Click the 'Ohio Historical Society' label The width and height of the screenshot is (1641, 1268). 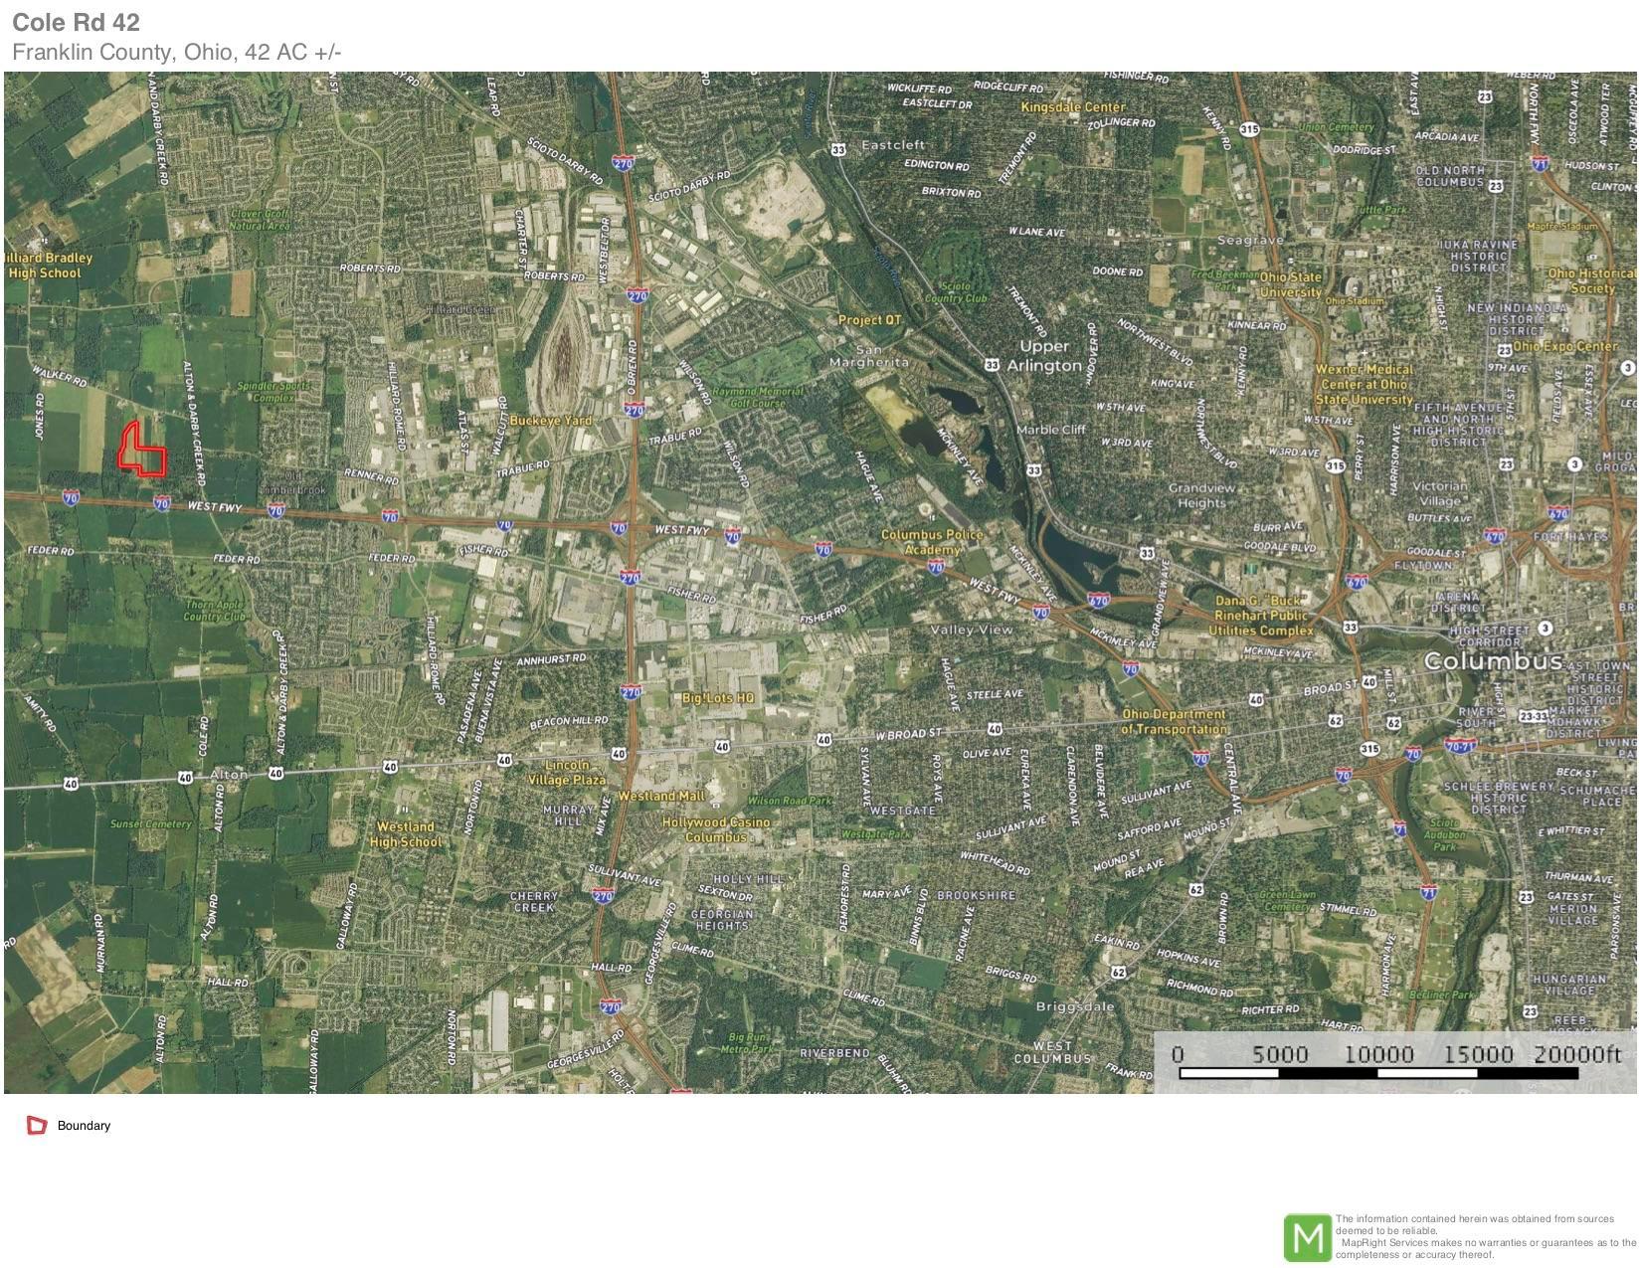[1591, 280]
